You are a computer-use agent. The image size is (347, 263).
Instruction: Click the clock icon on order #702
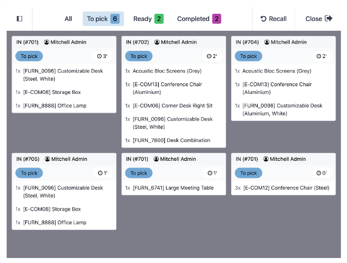click(209, 56)
